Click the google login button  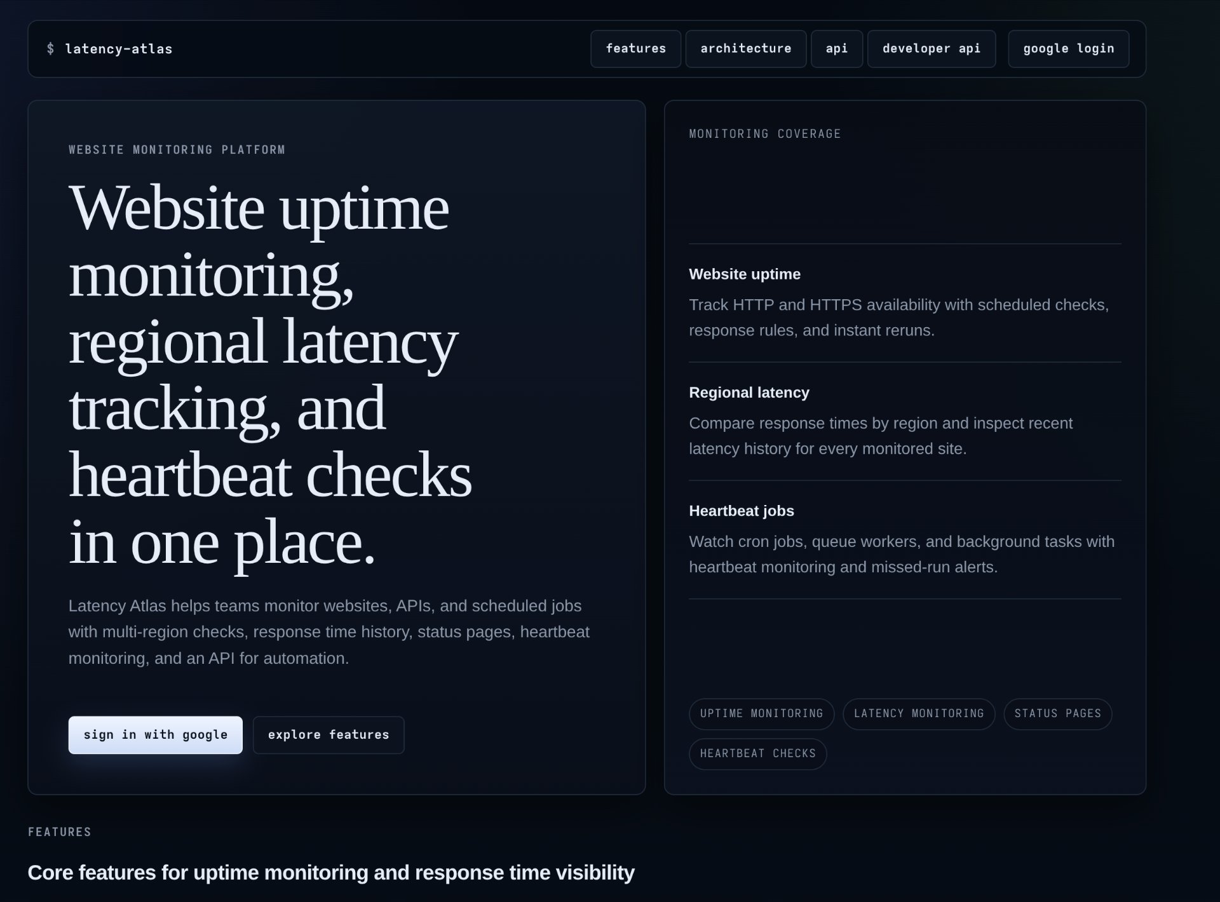1068,49
